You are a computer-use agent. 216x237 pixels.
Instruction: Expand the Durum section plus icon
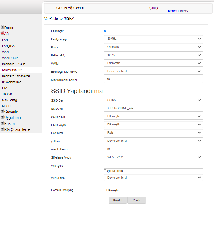[2, 27]
